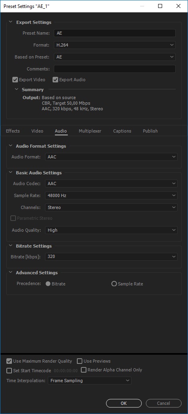
Task: Uncheck the Export Video checkbox
Action: [x=15, y=80]
